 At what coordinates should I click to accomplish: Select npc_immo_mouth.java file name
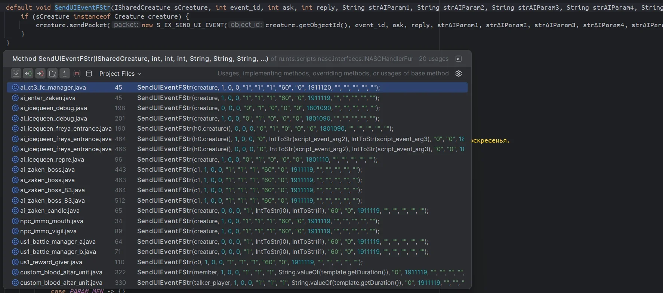click(x=52, y=221)
